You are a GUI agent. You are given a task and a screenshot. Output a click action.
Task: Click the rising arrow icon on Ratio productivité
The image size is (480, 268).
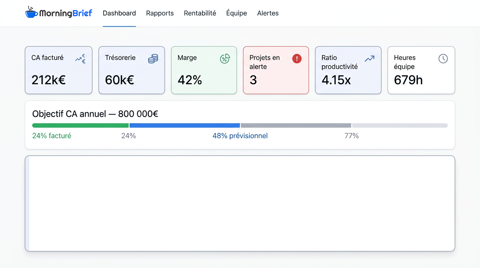pyautogui.click(x=369, y=59)
